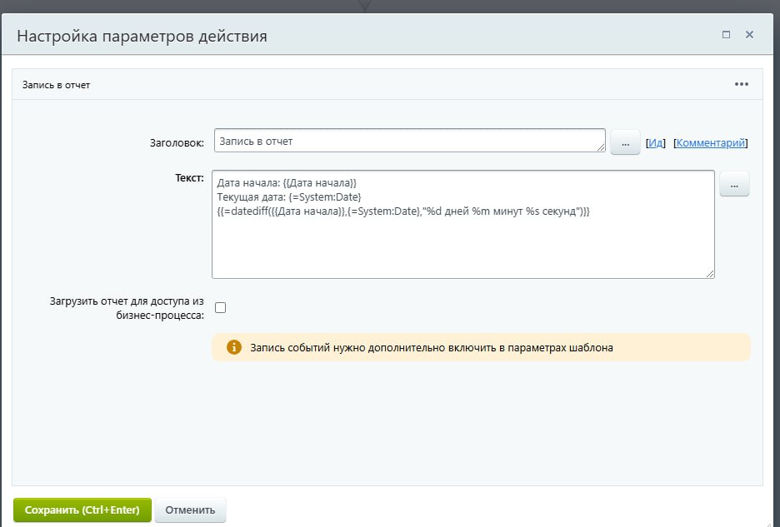This screenshot has height=527, width=780.
Task: Focus the Заголовок input field
Action: pos(408,142)
